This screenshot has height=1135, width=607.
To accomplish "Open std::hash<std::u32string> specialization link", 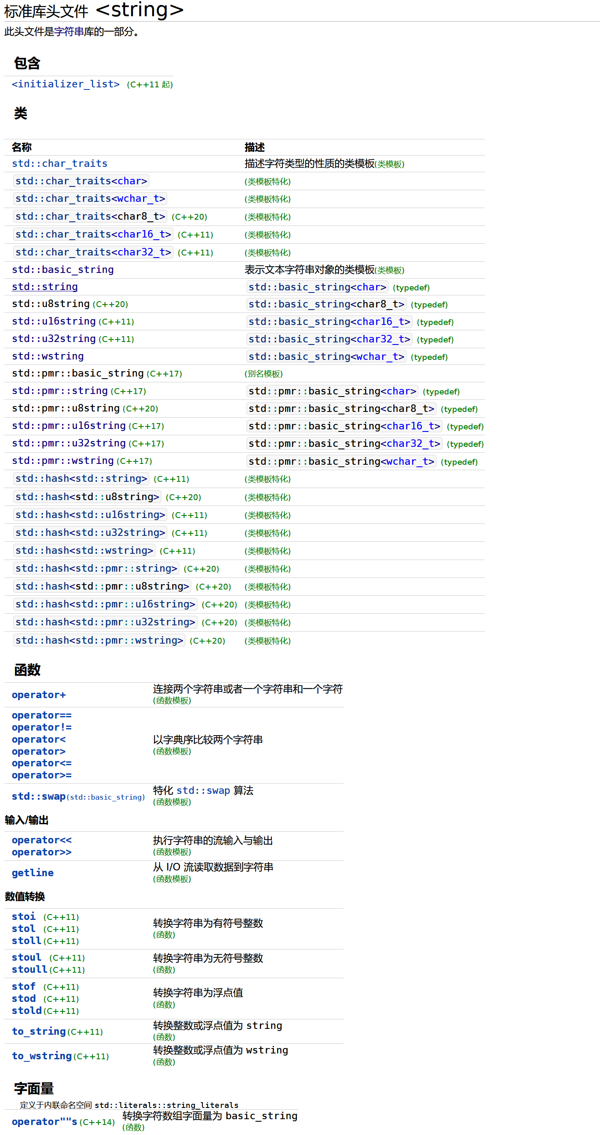I will pyautogui.click(x=90, y=533).
